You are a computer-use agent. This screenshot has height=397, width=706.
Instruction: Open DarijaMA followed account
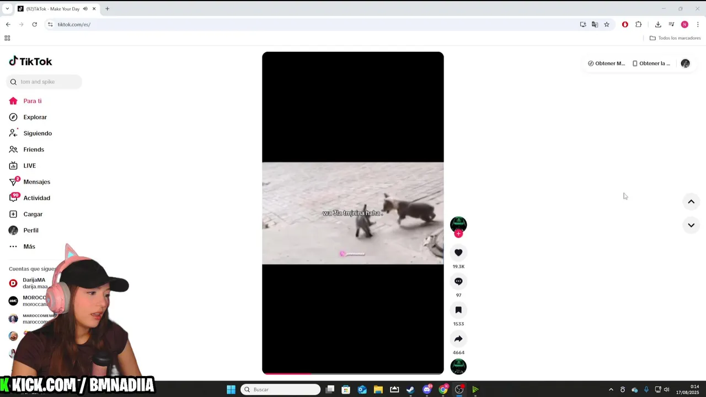coord(34,283)
